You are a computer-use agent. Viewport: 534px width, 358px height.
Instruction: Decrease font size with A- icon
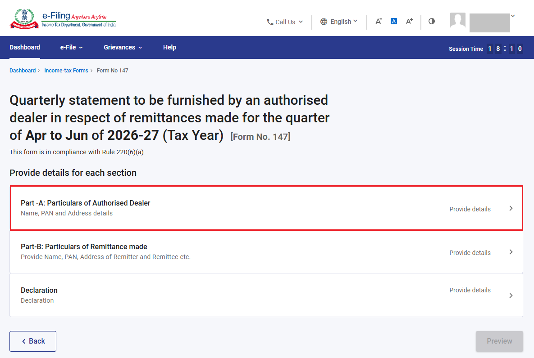click(379, 22)
